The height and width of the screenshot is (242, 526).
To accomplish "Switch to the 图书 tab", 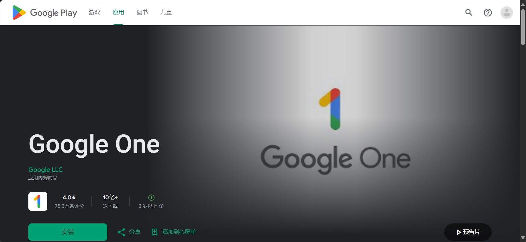I will [142, 12].
